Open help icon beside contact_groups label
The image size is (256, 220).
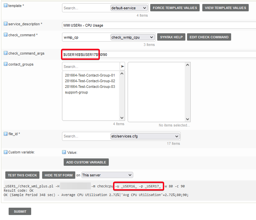coord(6,64)
